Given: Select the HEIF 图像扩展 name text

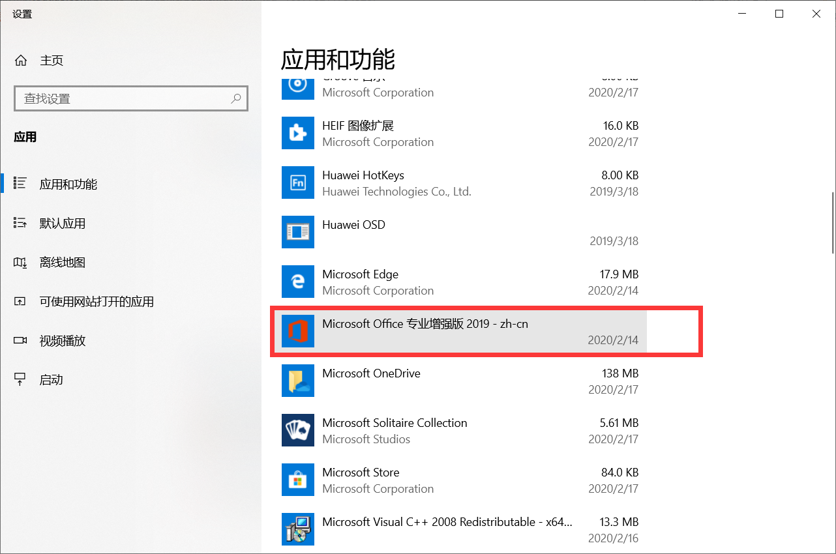Looking at the screenshot, I should 358,126.
